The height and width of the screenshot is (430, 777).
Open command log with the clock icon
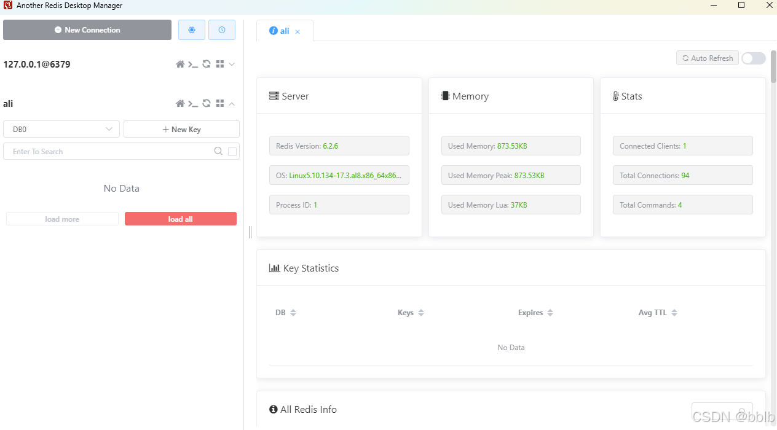tap(222, 29)
